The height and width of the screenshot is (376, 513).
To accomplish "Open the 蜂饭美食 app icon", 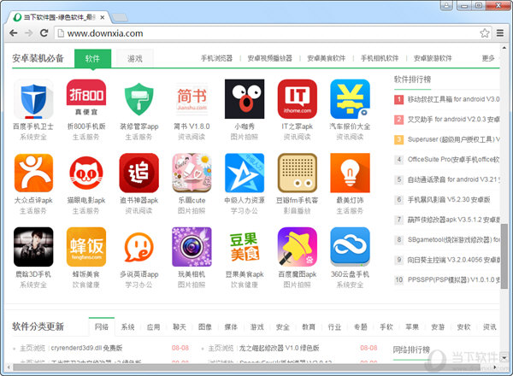I will (86, 247).
